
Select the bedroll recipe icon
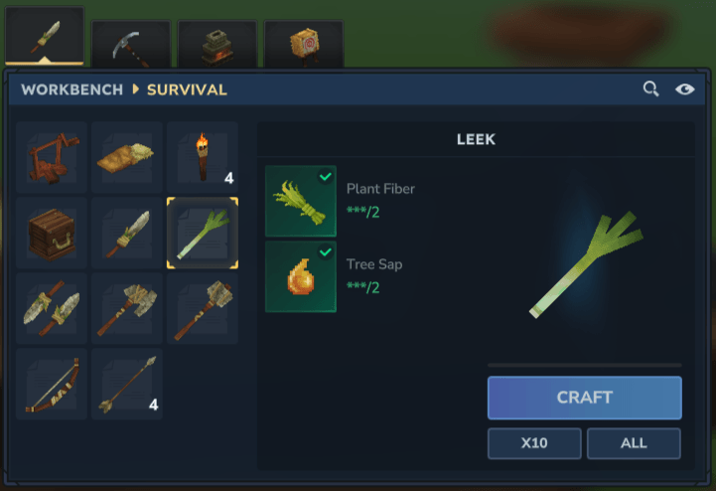pyautogui.click(x=127, y=157)
